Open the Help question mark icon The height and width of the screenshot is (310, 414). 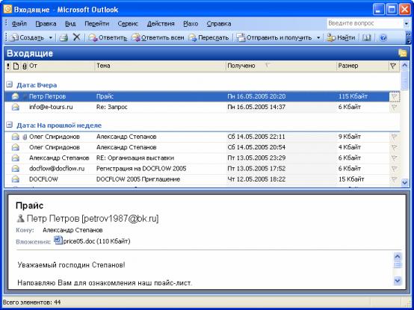tap(383, 38)
